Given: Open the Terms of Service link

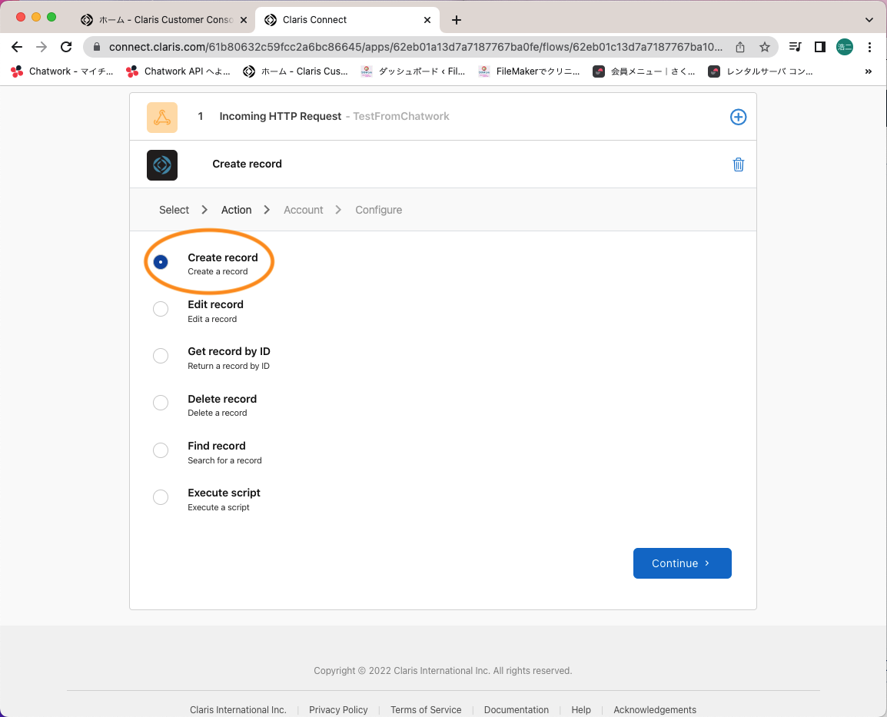Looking at the screenshot, I should (426, 709).
